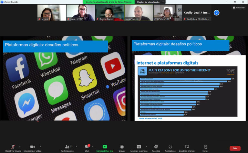Select Regina Bueno video thumbnail

point(110,13)
